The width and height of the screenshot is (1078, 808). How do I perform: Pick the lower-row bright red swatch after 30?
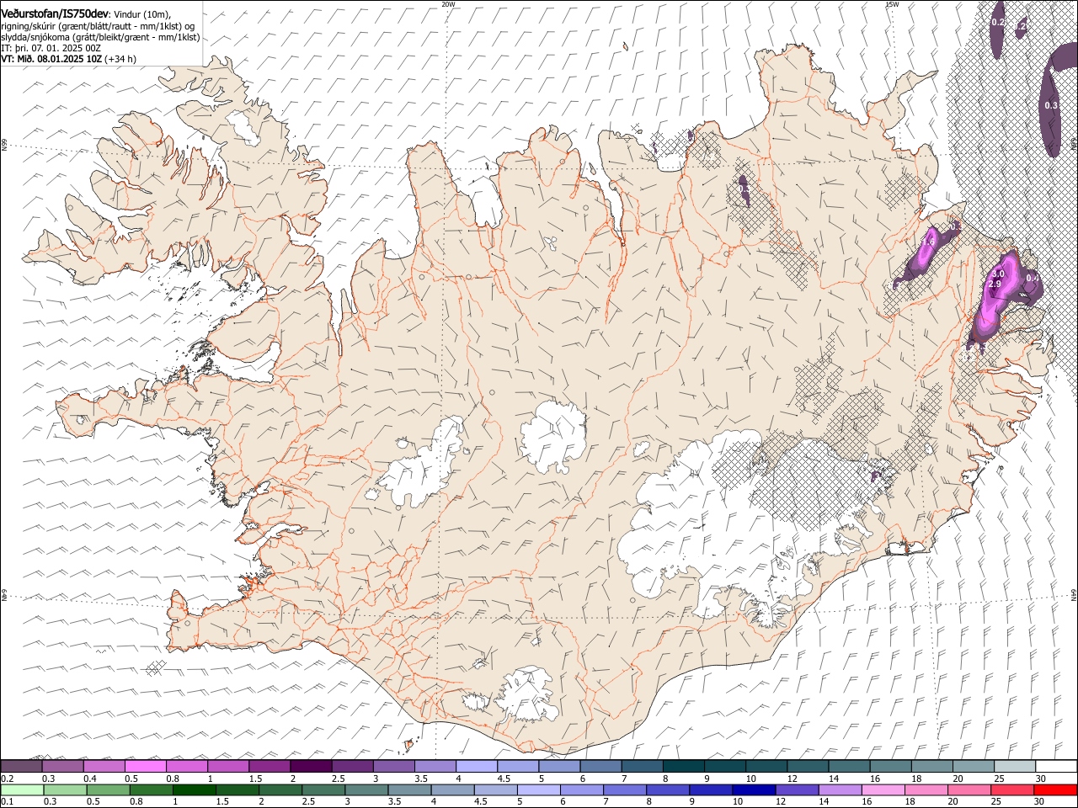1056,789
